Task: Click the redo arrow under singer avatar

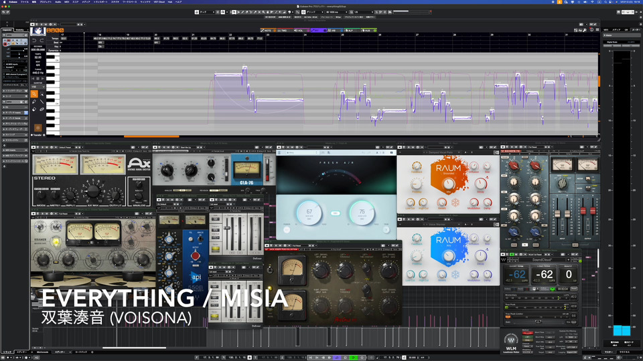Action: coord(42,41)
